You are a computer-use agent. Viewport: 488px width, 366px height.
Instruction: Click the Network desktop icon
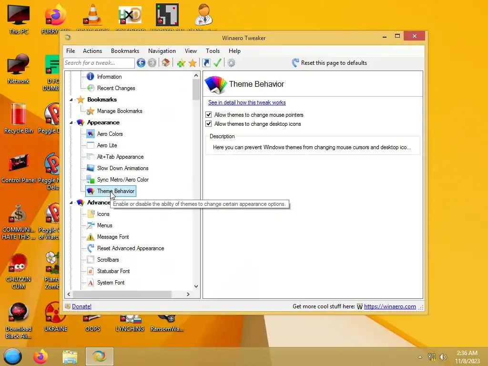pos(19,69)
